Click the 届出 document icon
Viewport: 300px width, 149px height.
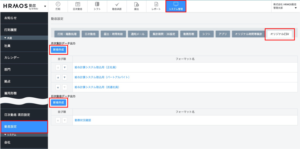click(136, 4)
